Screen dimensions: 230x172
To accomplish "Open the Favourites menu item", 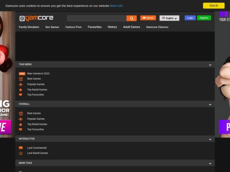I will click(95, 27).
